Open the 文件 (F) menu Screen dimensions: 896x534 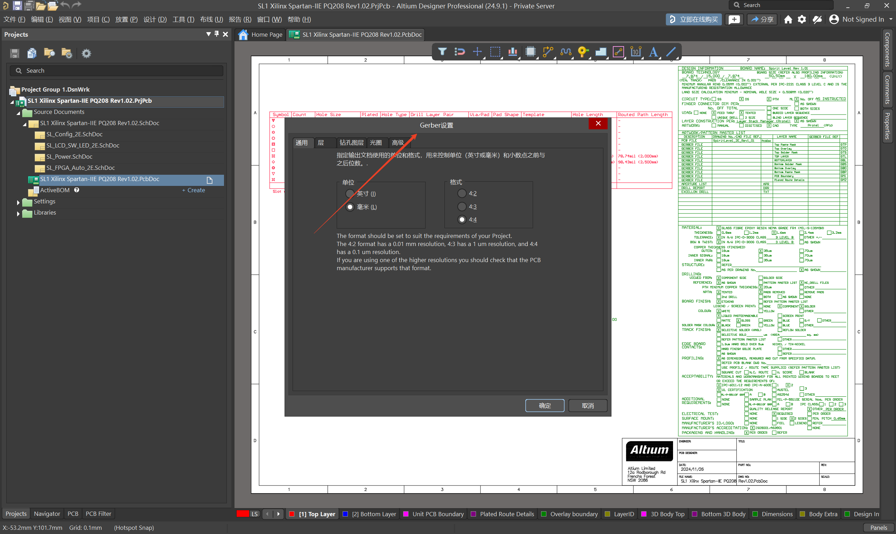coord(14,20)
